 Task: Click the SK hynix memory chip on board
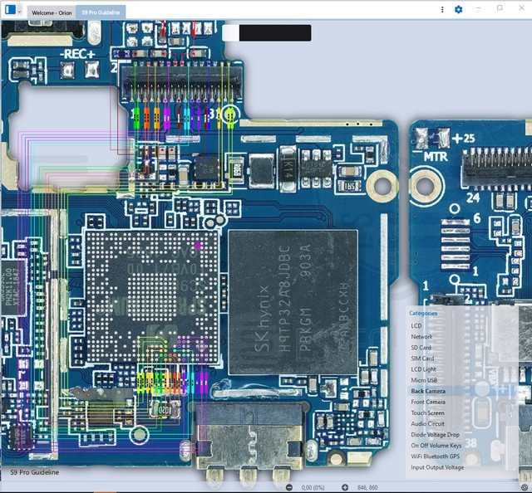coord(293,302)
